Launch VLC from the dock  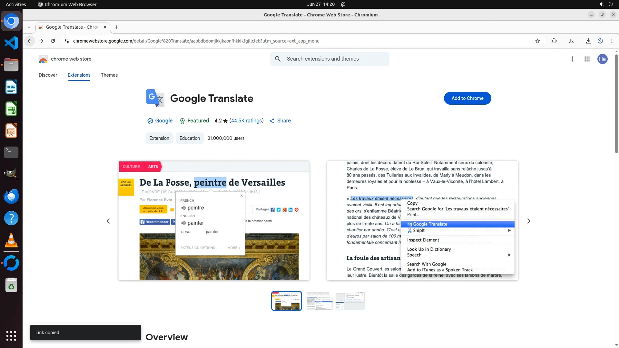11,240
